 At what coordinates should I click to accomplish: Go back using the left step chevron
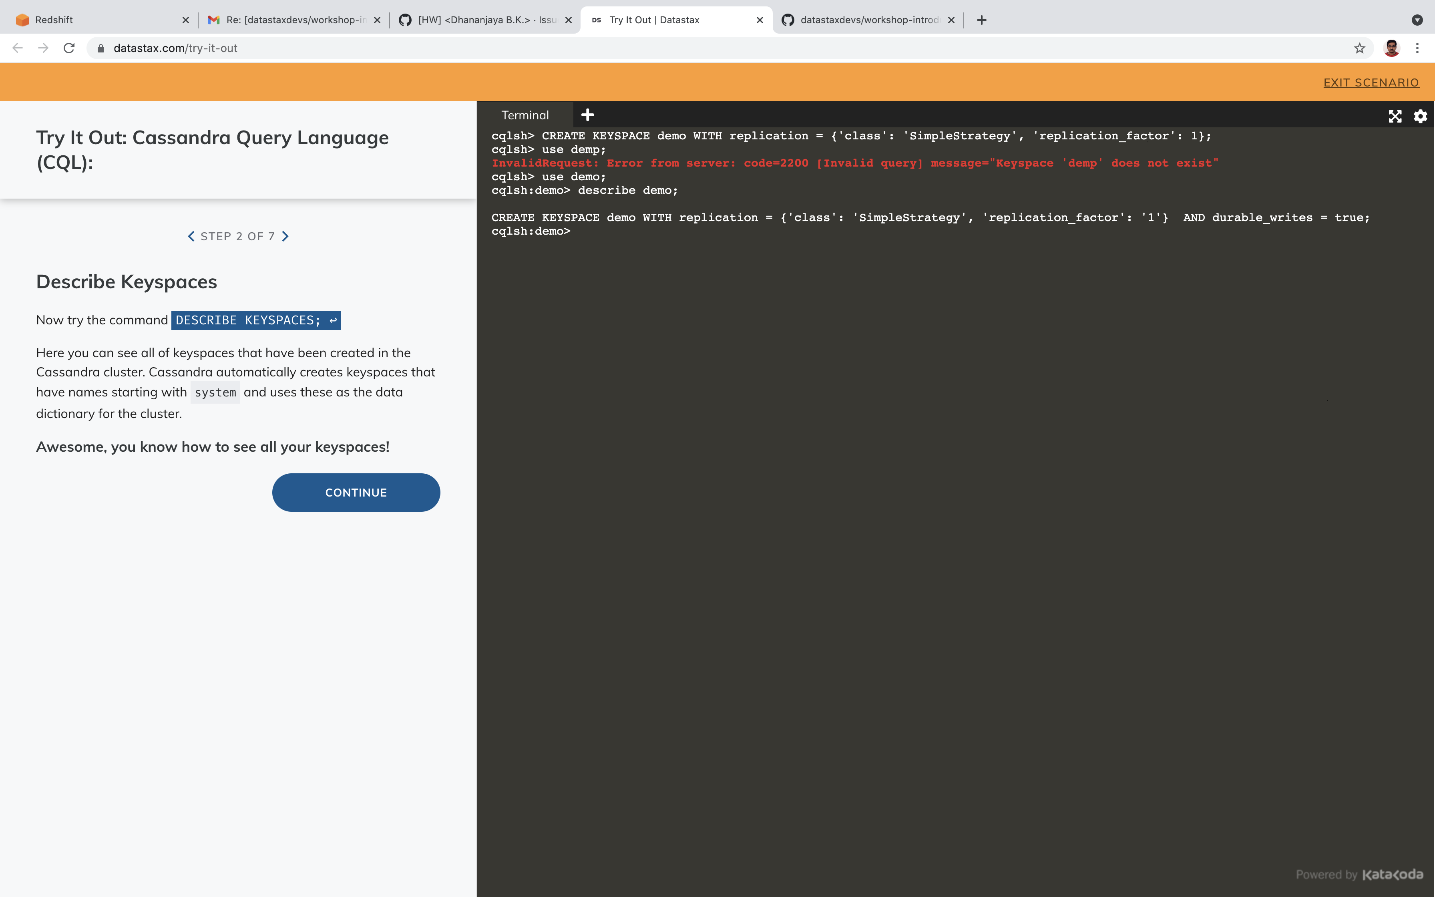(x=191, y=236)
